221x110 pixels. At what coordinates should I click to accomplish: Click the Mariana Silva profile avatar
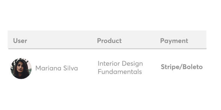[x=21, y=68]
